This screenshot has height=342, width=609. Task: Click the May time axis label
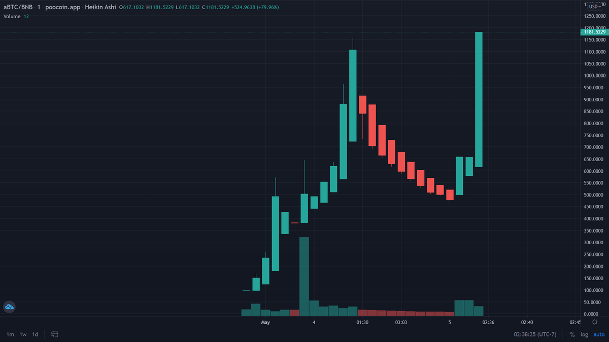point(265,322)
